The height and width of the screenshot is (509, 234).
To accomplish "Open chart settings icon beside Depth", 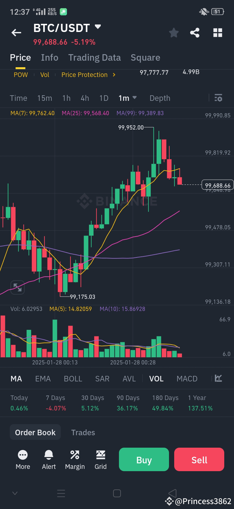I will coord(218,98).
